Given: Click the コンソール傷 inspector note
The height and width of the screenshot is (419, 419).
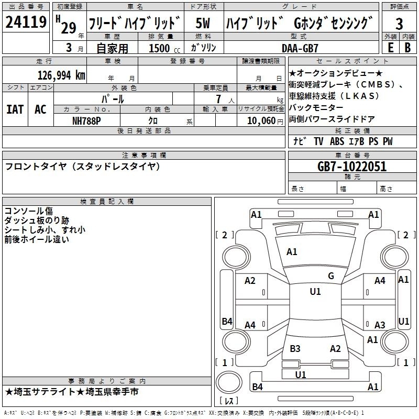Looking at the screenshot, I should 28,211.
